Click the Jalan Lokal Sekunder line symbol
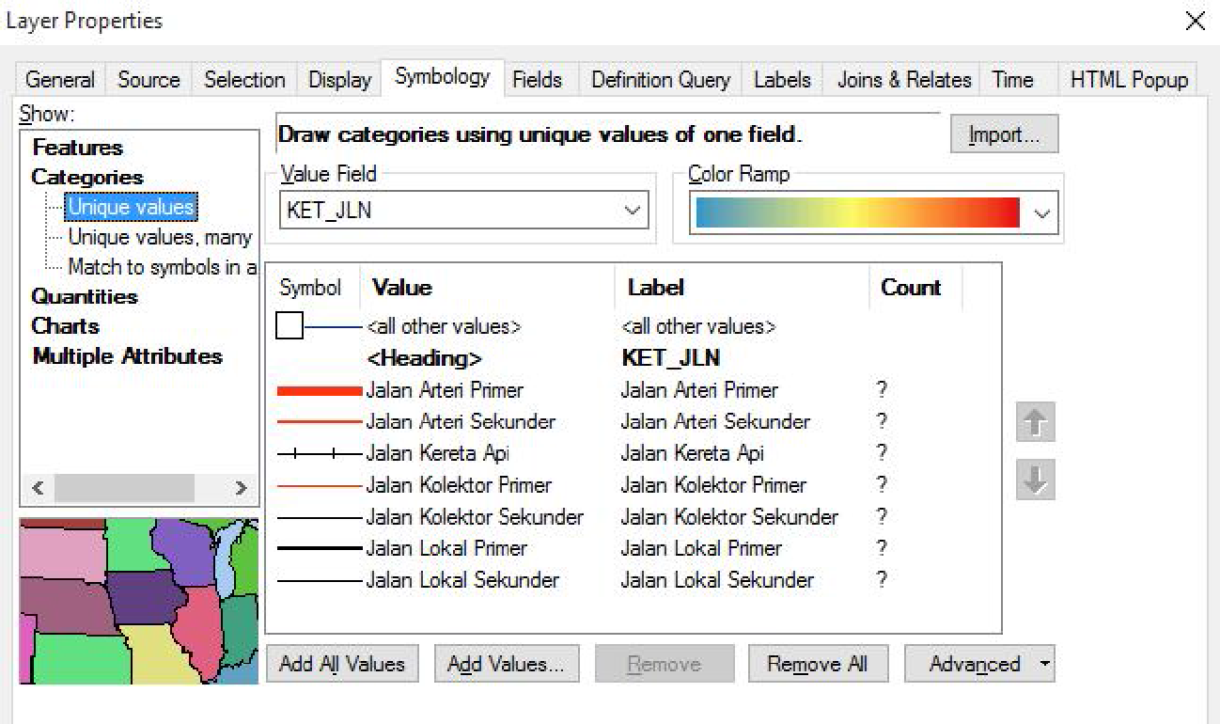Image resolution: width=1220 pixels, height=724 pixels. coord(320,580)
